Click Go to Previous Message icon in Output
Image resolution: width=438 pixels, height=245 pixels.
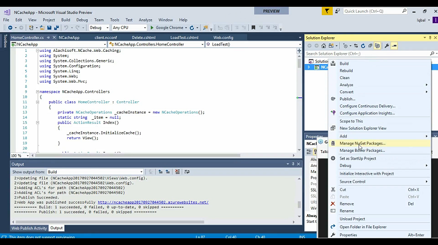pyautogui.click(x=161, y=172)
